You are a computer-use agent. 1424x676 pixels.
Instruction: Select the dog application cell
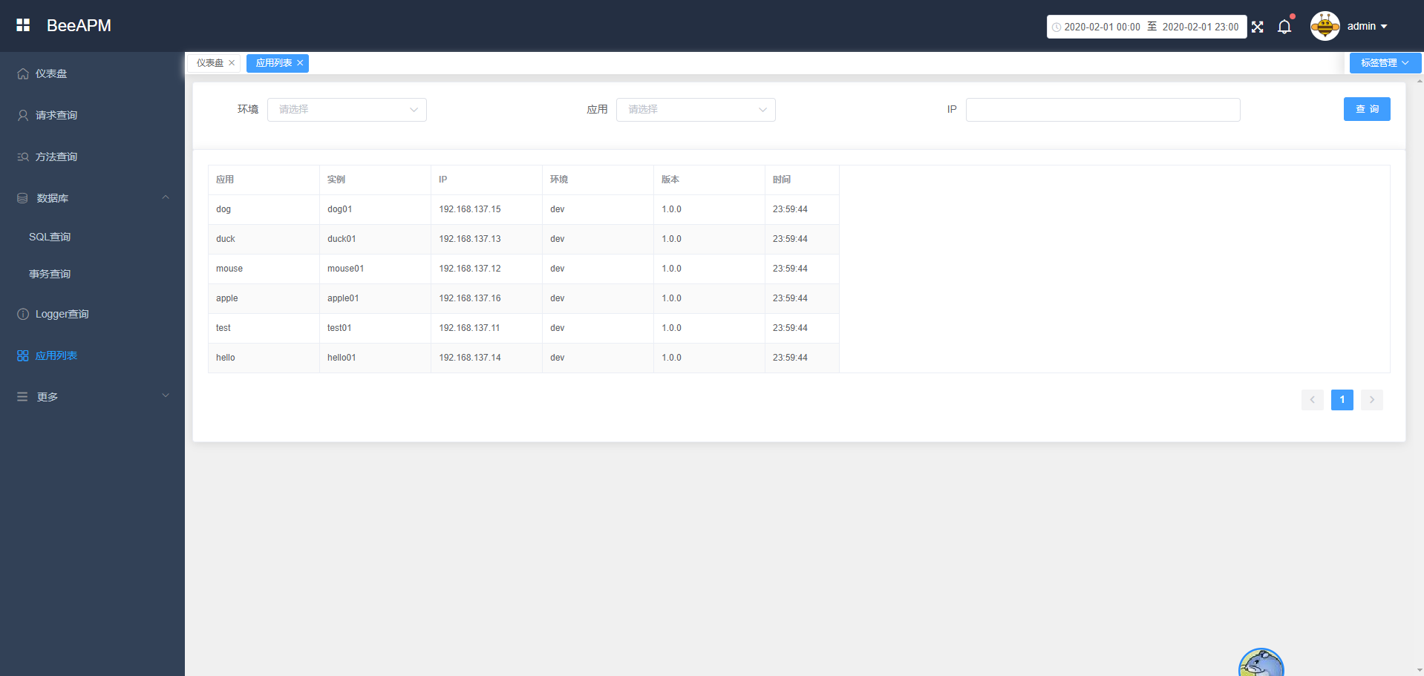pos(264,209)
